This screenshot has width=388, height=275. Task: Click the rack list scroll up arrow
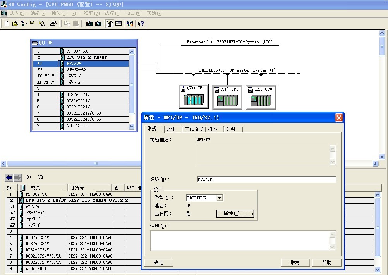click(132, 52)
